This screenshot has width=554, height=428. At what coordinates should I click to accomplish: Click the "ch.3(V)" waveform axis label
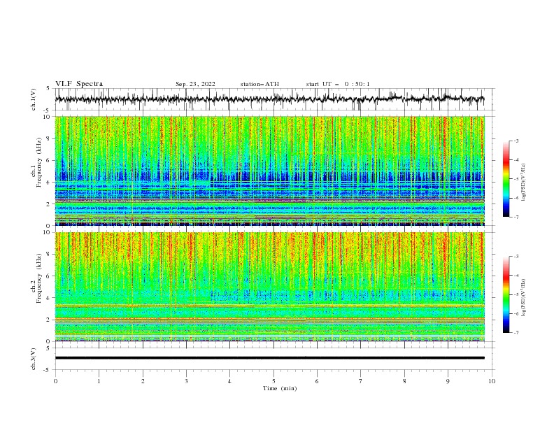[34, 359]
